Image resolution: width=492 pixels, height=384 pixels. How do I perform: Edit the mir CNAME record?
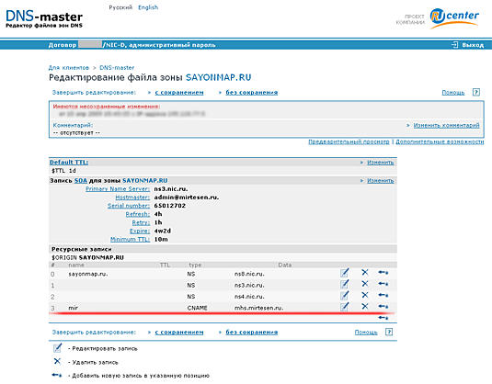point(344,307)
